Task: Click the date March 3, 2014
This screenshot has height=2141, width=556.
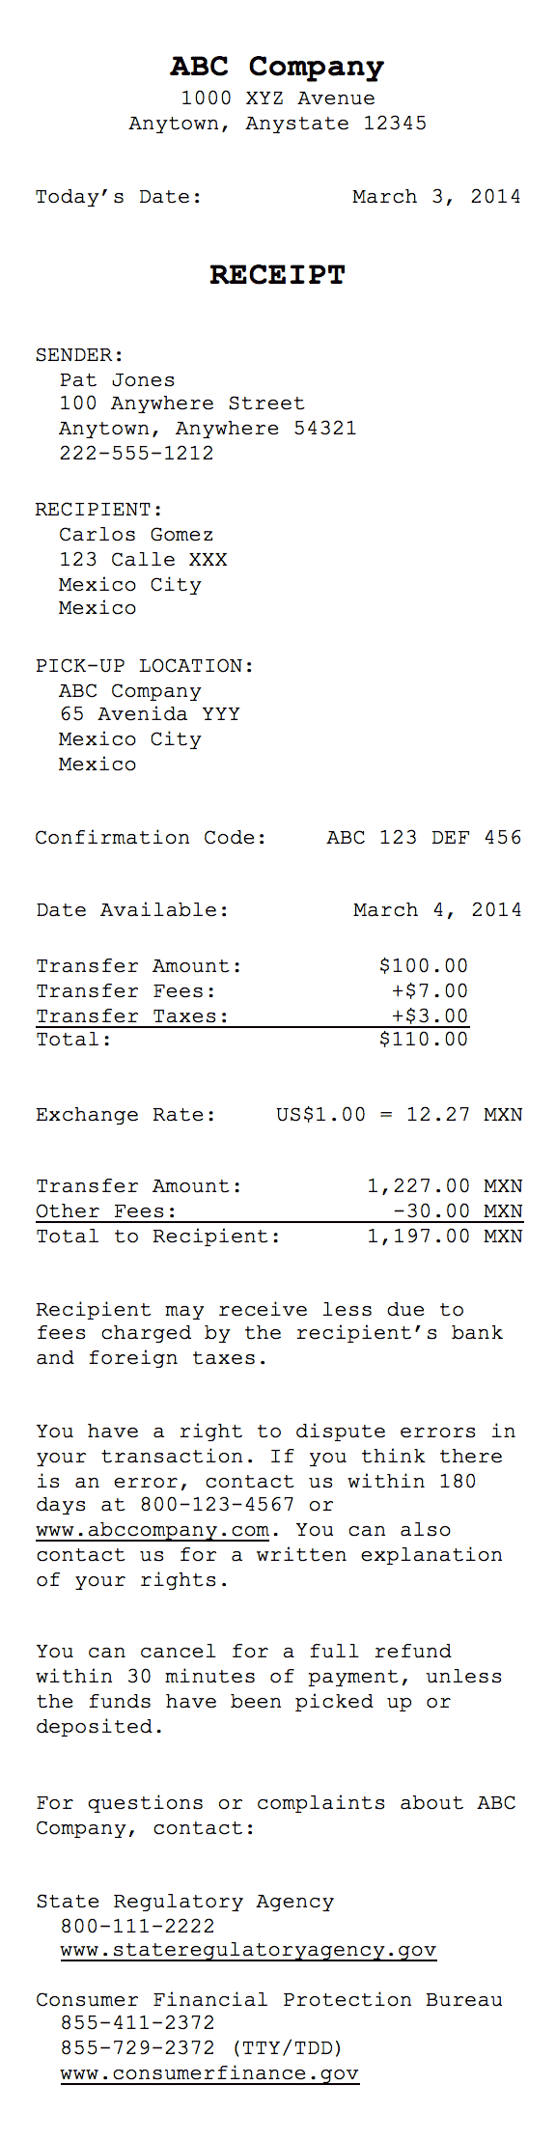Action: point(436,197)
